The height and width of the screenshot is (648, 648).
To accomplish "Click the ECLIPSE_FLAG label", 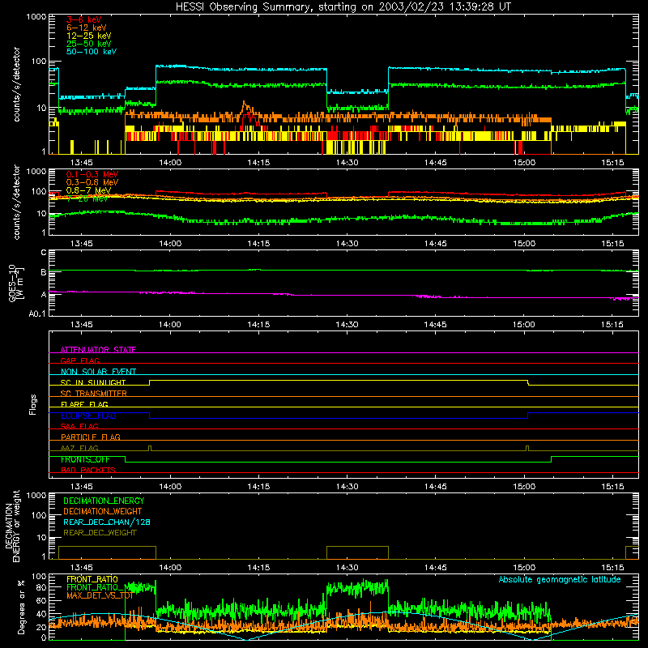I will (88, 416).
